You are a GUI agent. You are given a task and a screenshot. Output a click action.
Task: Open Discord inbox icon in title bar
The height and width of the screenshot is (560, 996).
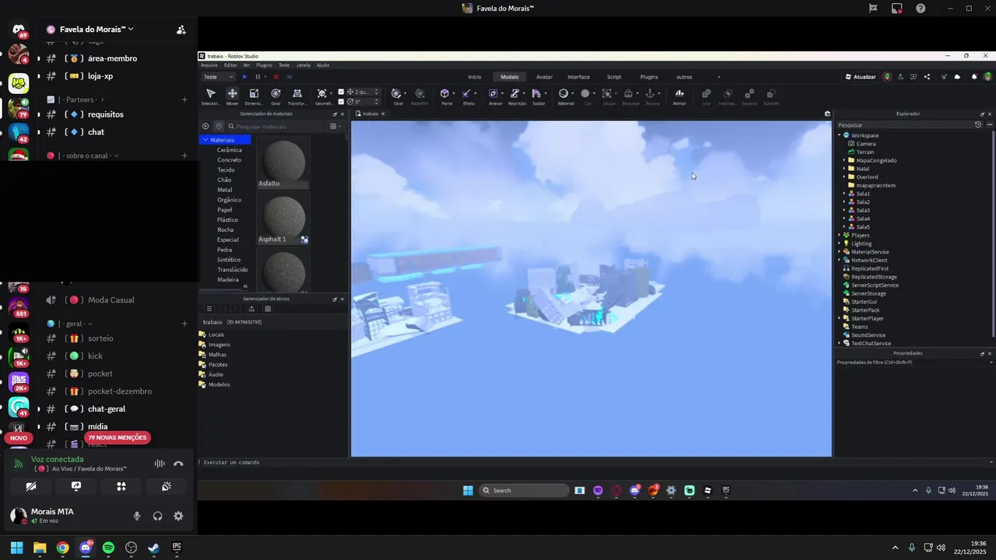[896, 8]
